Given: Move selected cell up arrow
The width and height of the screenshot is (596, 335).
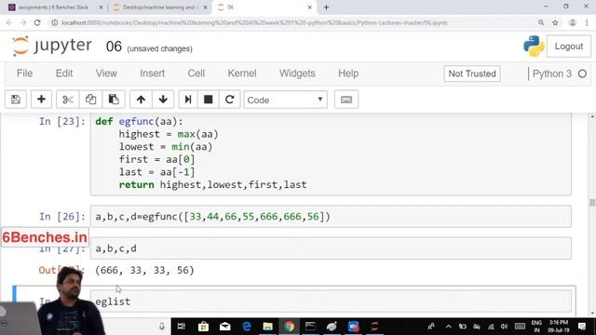Looking at the screenshot, I should tap(141, 100).
